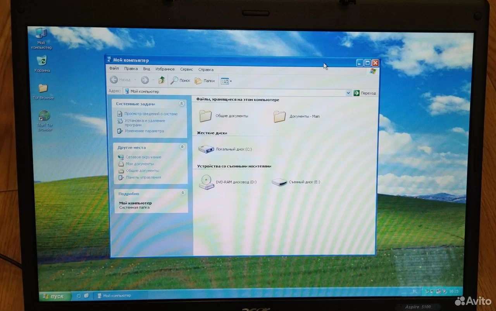Open the Вид menu
This screenshot has height=311, width=496.
tap(146, 69)
